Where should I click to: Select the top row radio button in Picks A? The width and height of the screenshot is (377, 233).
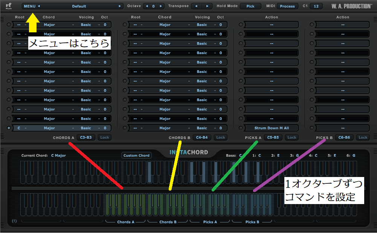click(241, 25)
